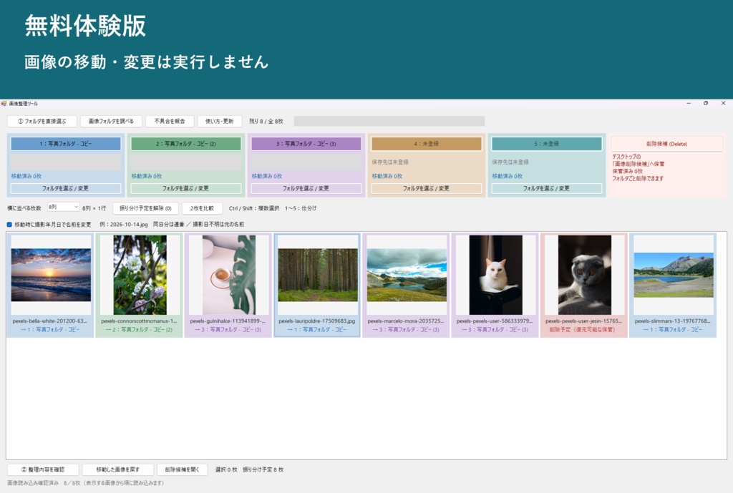Open 画像フォルダを調べる
The image size is (733, 493).
point(111,121)
